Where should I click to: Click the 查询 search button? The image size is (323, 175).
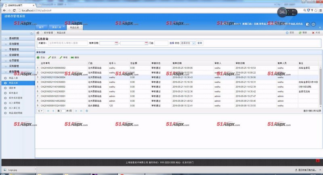[199, 43]
